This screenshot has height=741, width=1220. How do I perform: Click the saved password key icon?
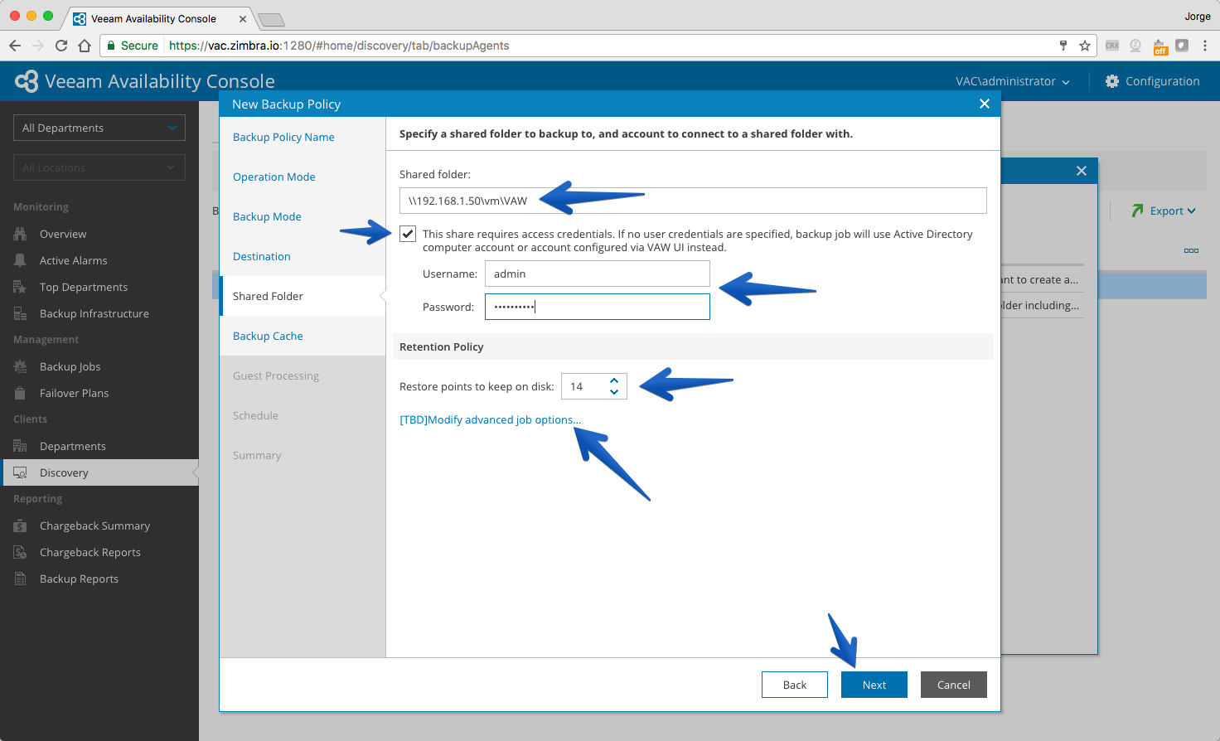(x=1063, y=46)
